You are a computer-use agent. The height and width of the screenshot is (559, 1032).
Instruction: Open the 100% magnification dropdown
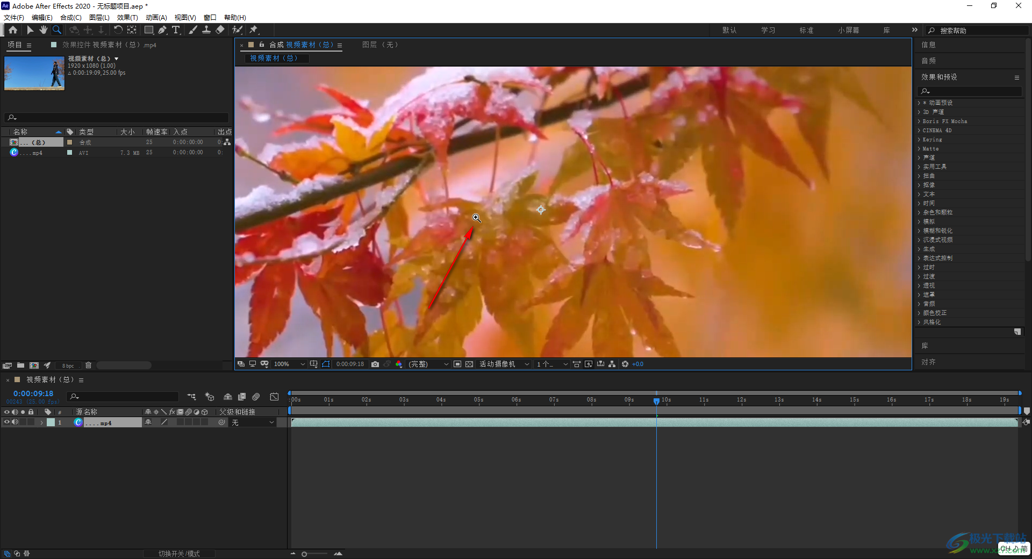[x=289, y=364]
